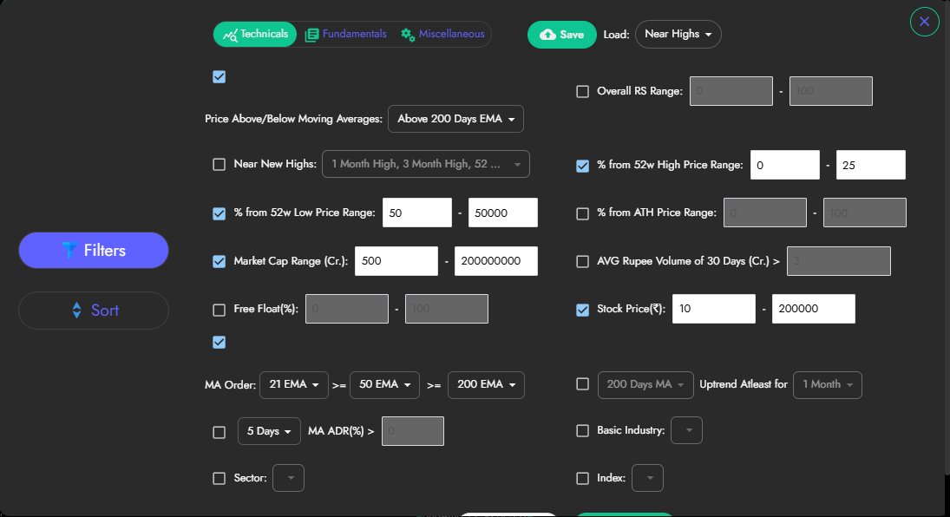The height and width of the screenshot is (517, 950).
Task: Click the Stock Price minimum field 10
Action: (x=714, y=309)
